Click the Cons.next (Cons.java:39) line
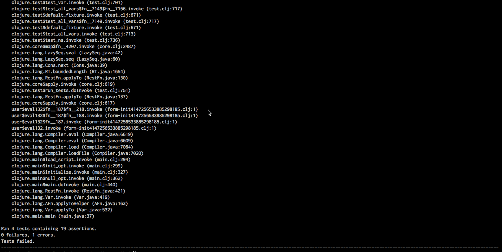The height and width of the screenshot is (252, 502). coord(59,65)
